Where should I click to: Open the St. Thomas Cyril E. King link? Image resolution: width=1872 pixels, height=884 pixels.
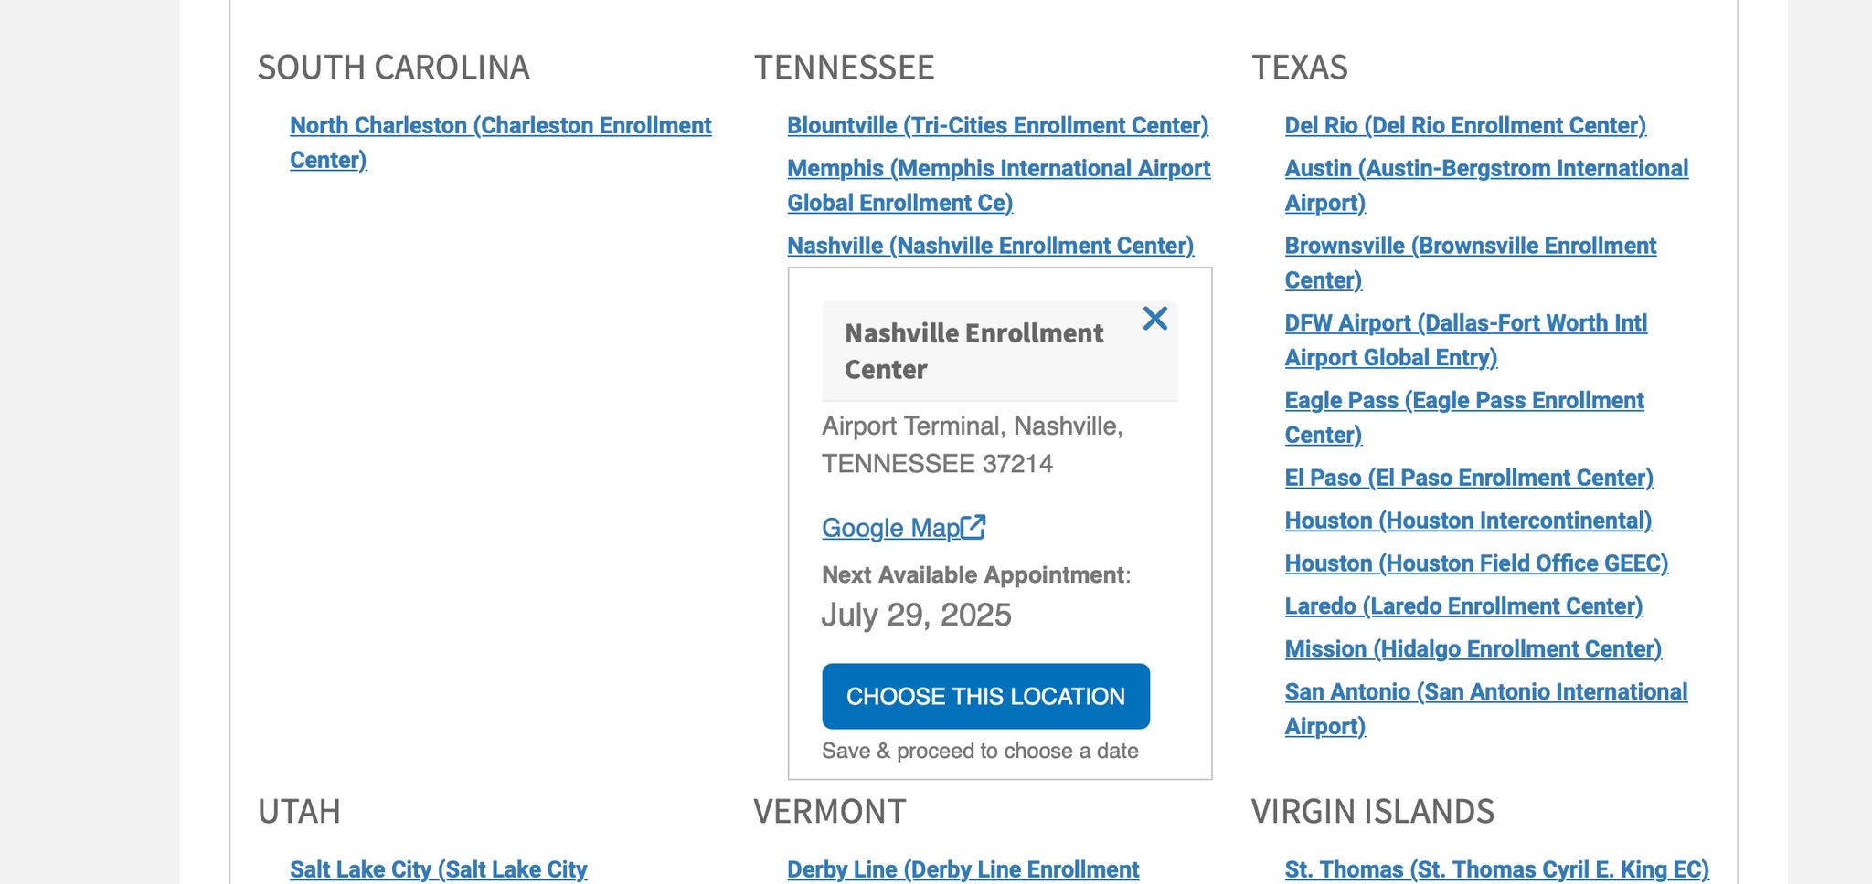tap(1496, 869)
